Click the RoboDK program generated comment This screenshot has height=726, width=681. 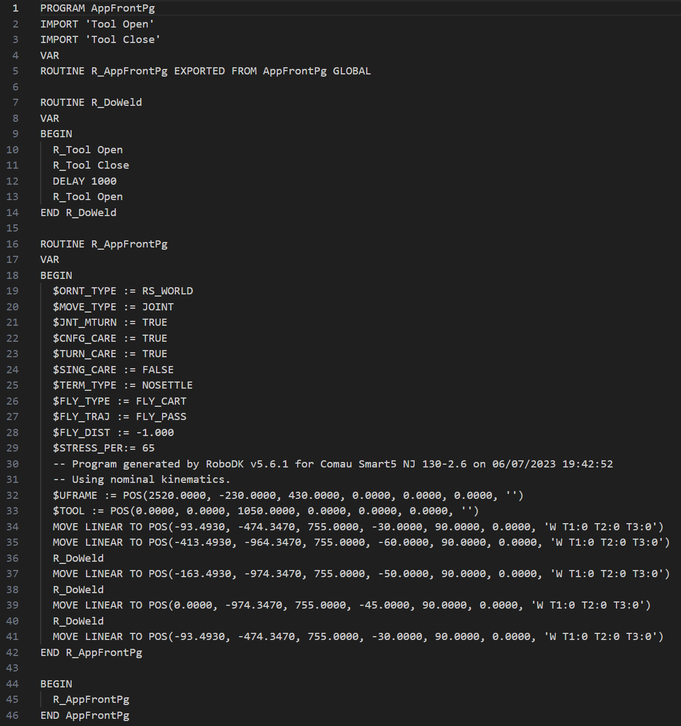click(333, 464)
